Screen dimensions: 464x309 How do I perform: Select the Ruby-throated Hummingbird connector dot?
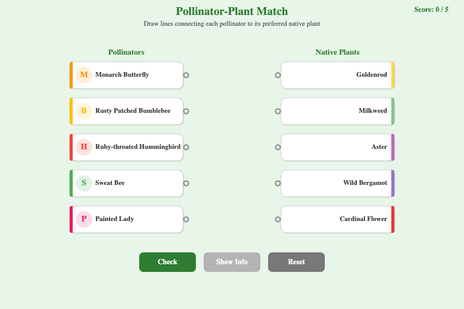(x=186, y=147)
